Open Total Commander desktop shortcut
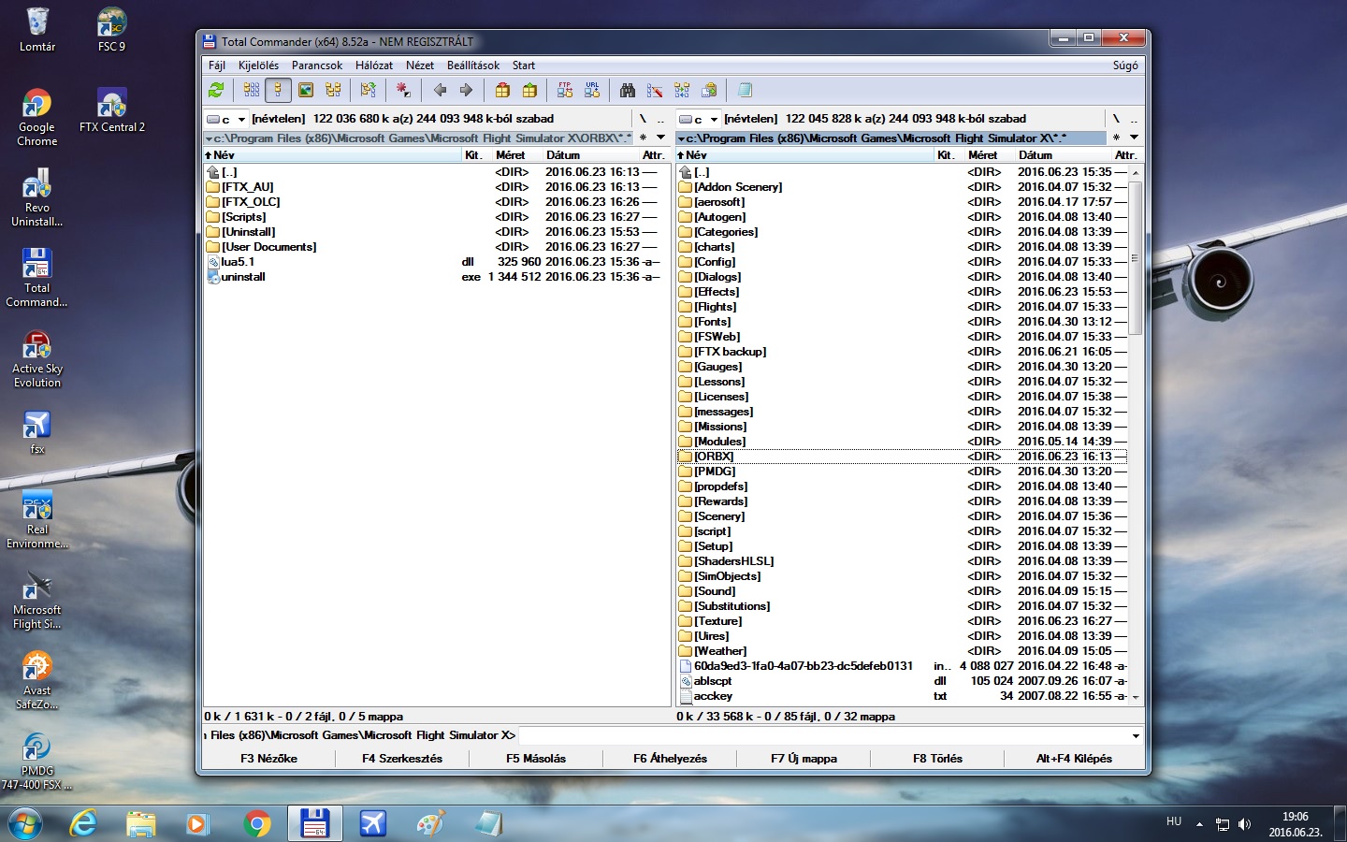This screenshot has width=1347, height=842. pyautogui.click(x=36, y=277)
